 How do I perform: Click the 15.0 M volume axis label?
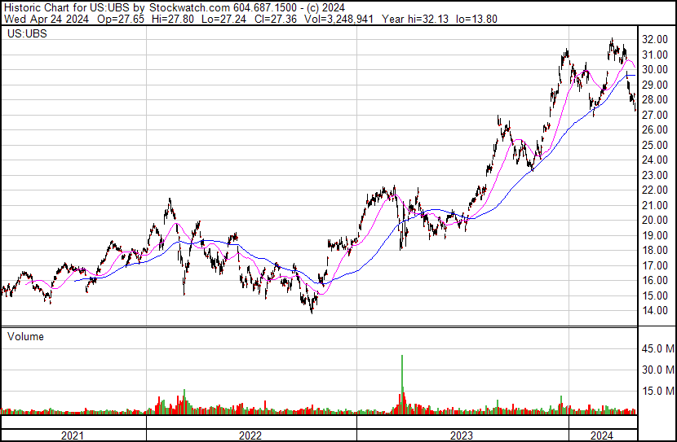point(657,391)
